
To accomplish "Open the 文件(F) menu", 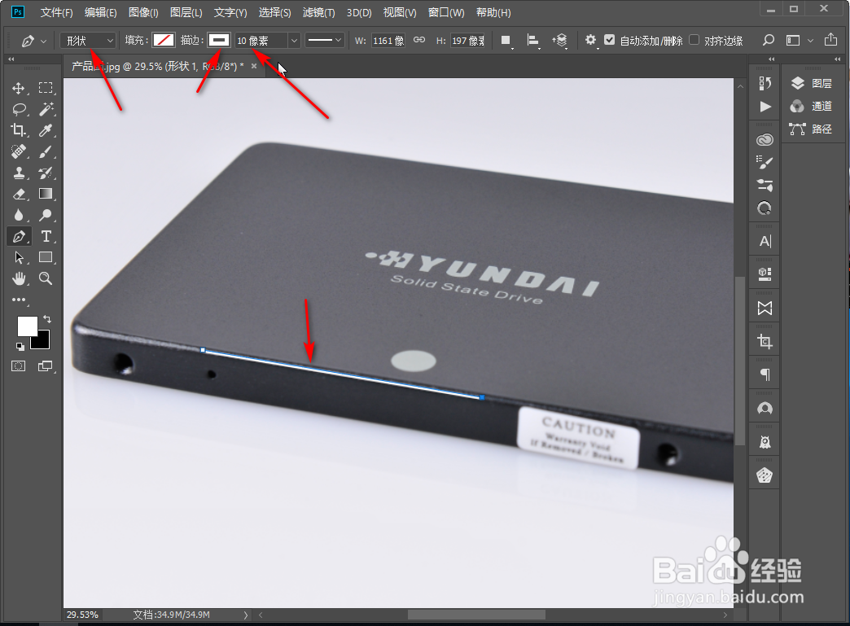I will coord(56,12).
